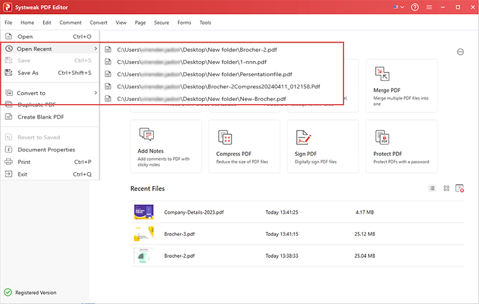Open the Edit menu
Image resolution: width=479 pixels, height=304 pixels.
point(47,23)
